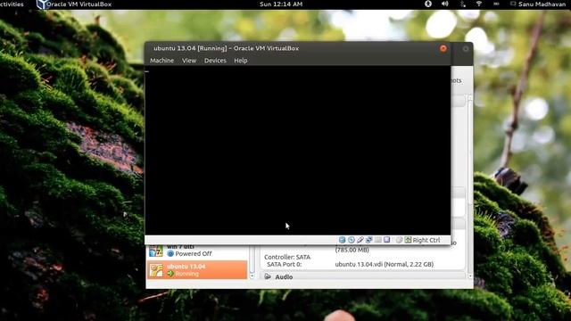571x321 pixels.
Task: Close the ubuntu 13.04 VM window
Action: pyautogui.click(x=443, y=48)
